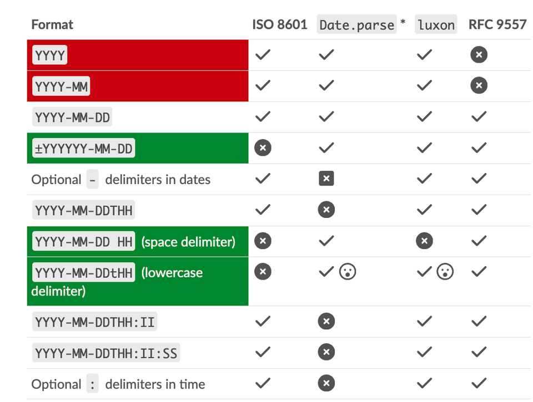Click the ISO 8601 X icon for ±YYYYYY-MM-DD
Image resolution: width=533 pixels, height=402 pixels.
tap(263, 148)
